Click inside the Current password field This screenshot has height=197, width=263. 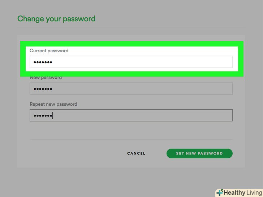point(145,62)
